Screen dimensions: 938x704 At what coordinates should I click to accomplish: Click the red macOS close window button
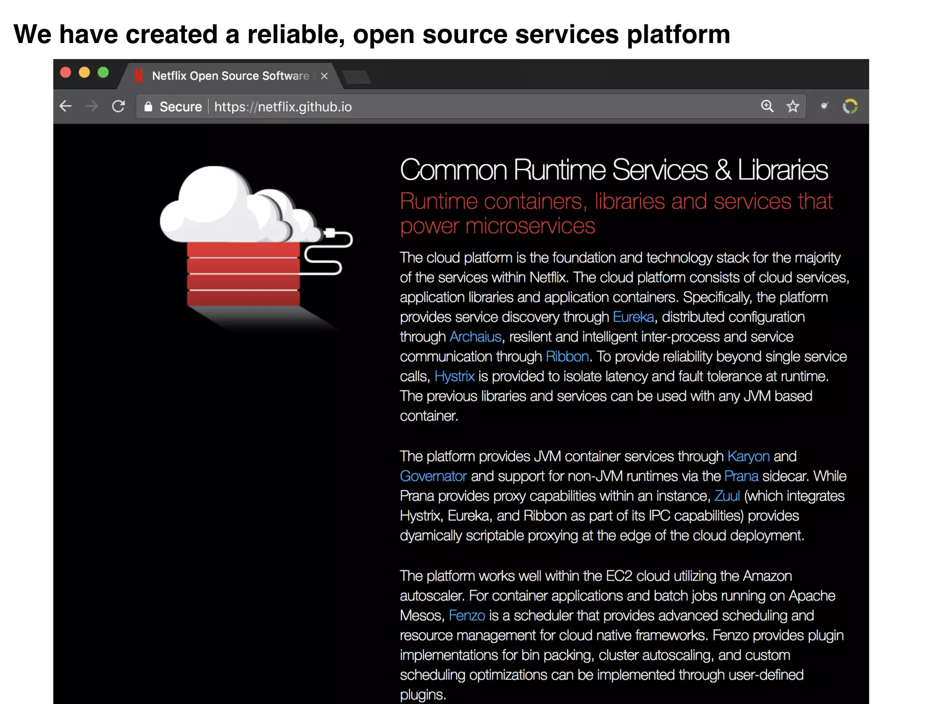[x=65, y=72]
